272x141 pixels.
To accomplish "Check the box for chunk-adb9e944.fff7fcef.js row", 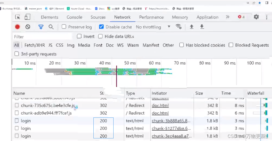I will click(17, 113).
